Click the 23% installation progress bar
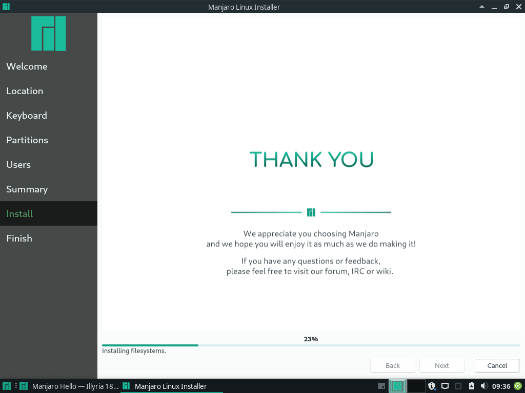The image size is (525, 393). point(311,345)
